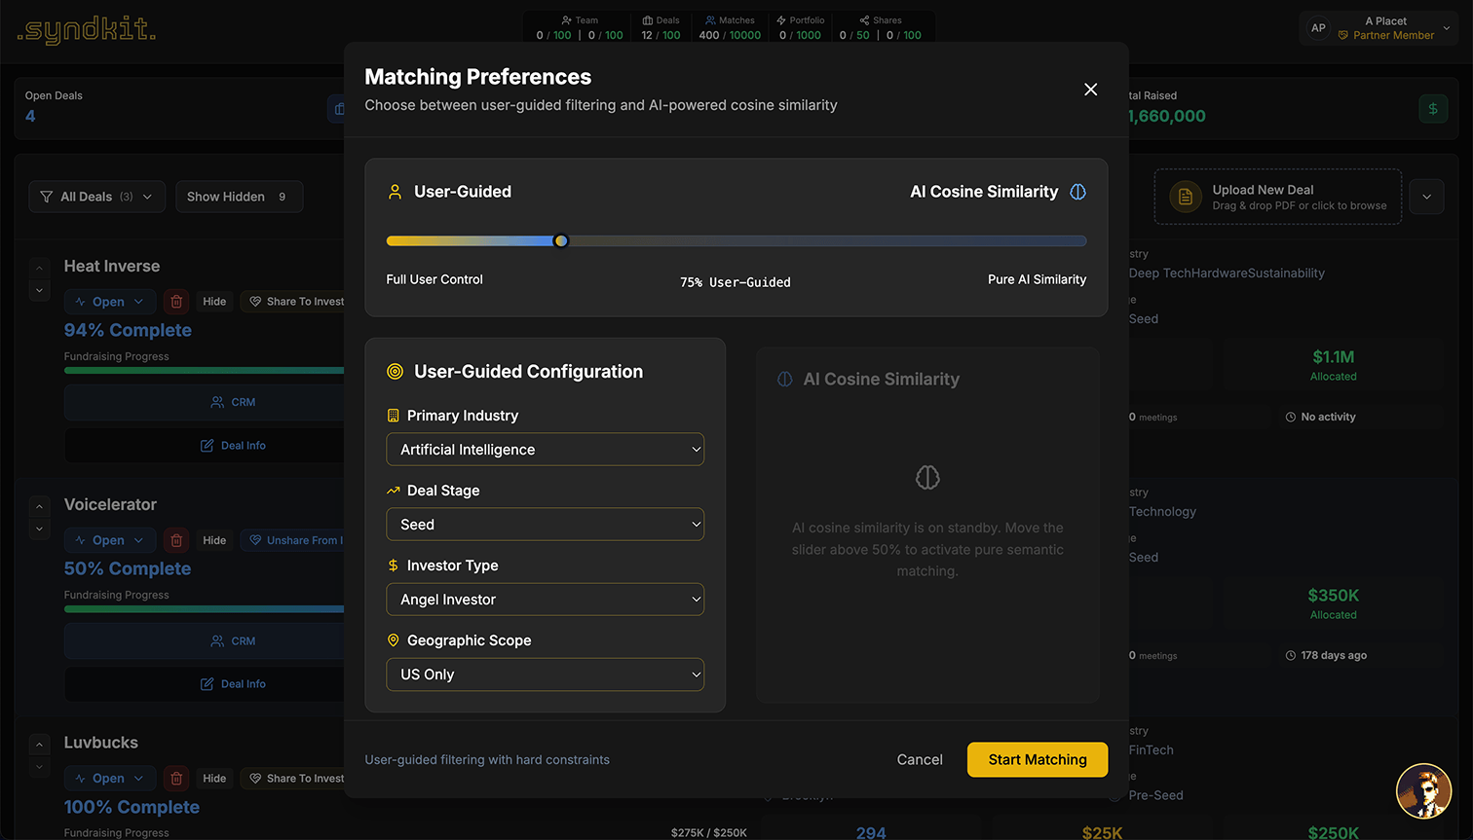Click the Team usage counter
The height and width of the screenshot is (840, 1473).
[580, 28]
